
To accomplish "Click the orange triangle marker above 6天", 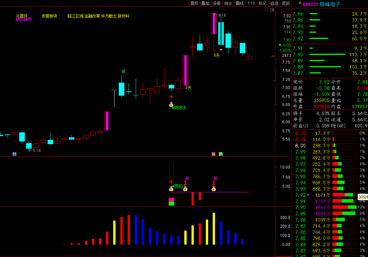I will coord(221,49).
